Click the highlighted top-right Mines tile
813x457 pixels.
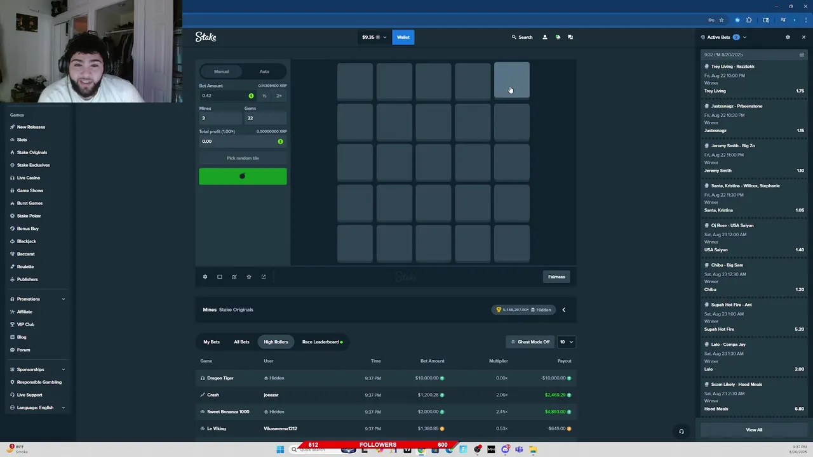tap(512, 80)
